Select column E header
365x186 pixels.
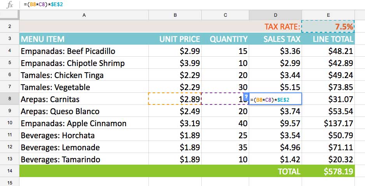328,15
